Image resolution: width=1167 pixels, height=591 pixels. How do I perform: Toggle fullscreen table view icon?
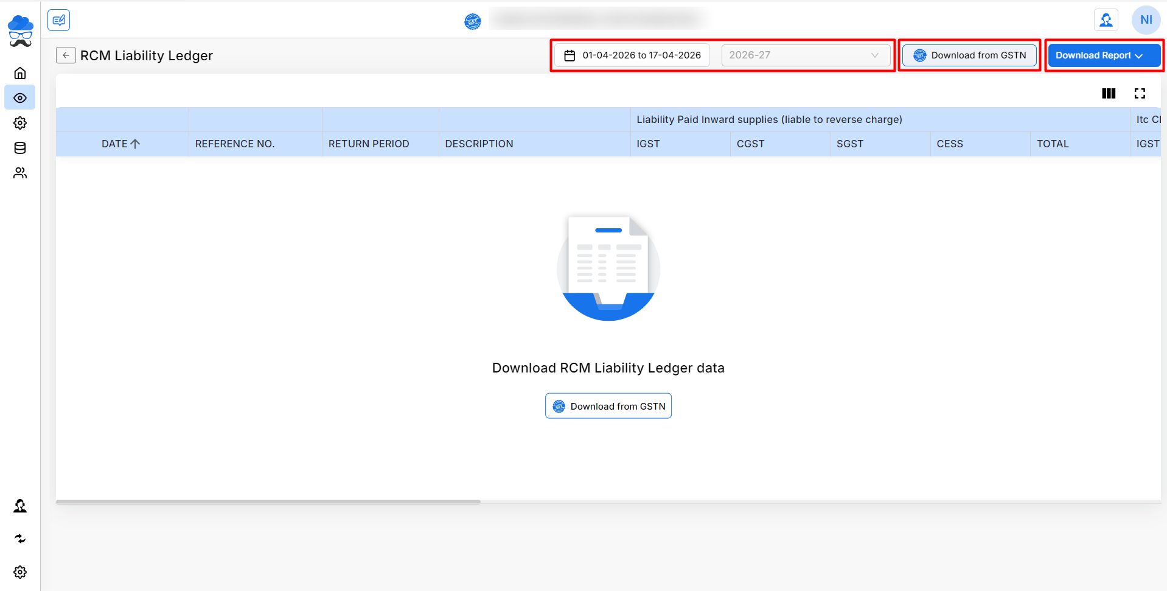pyautogui.click(x=1140, y=93)
